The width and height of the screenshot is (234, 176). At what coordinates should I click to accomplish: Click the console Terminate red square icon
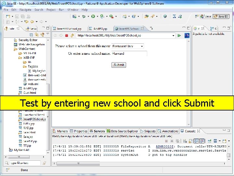pos(166,141)
